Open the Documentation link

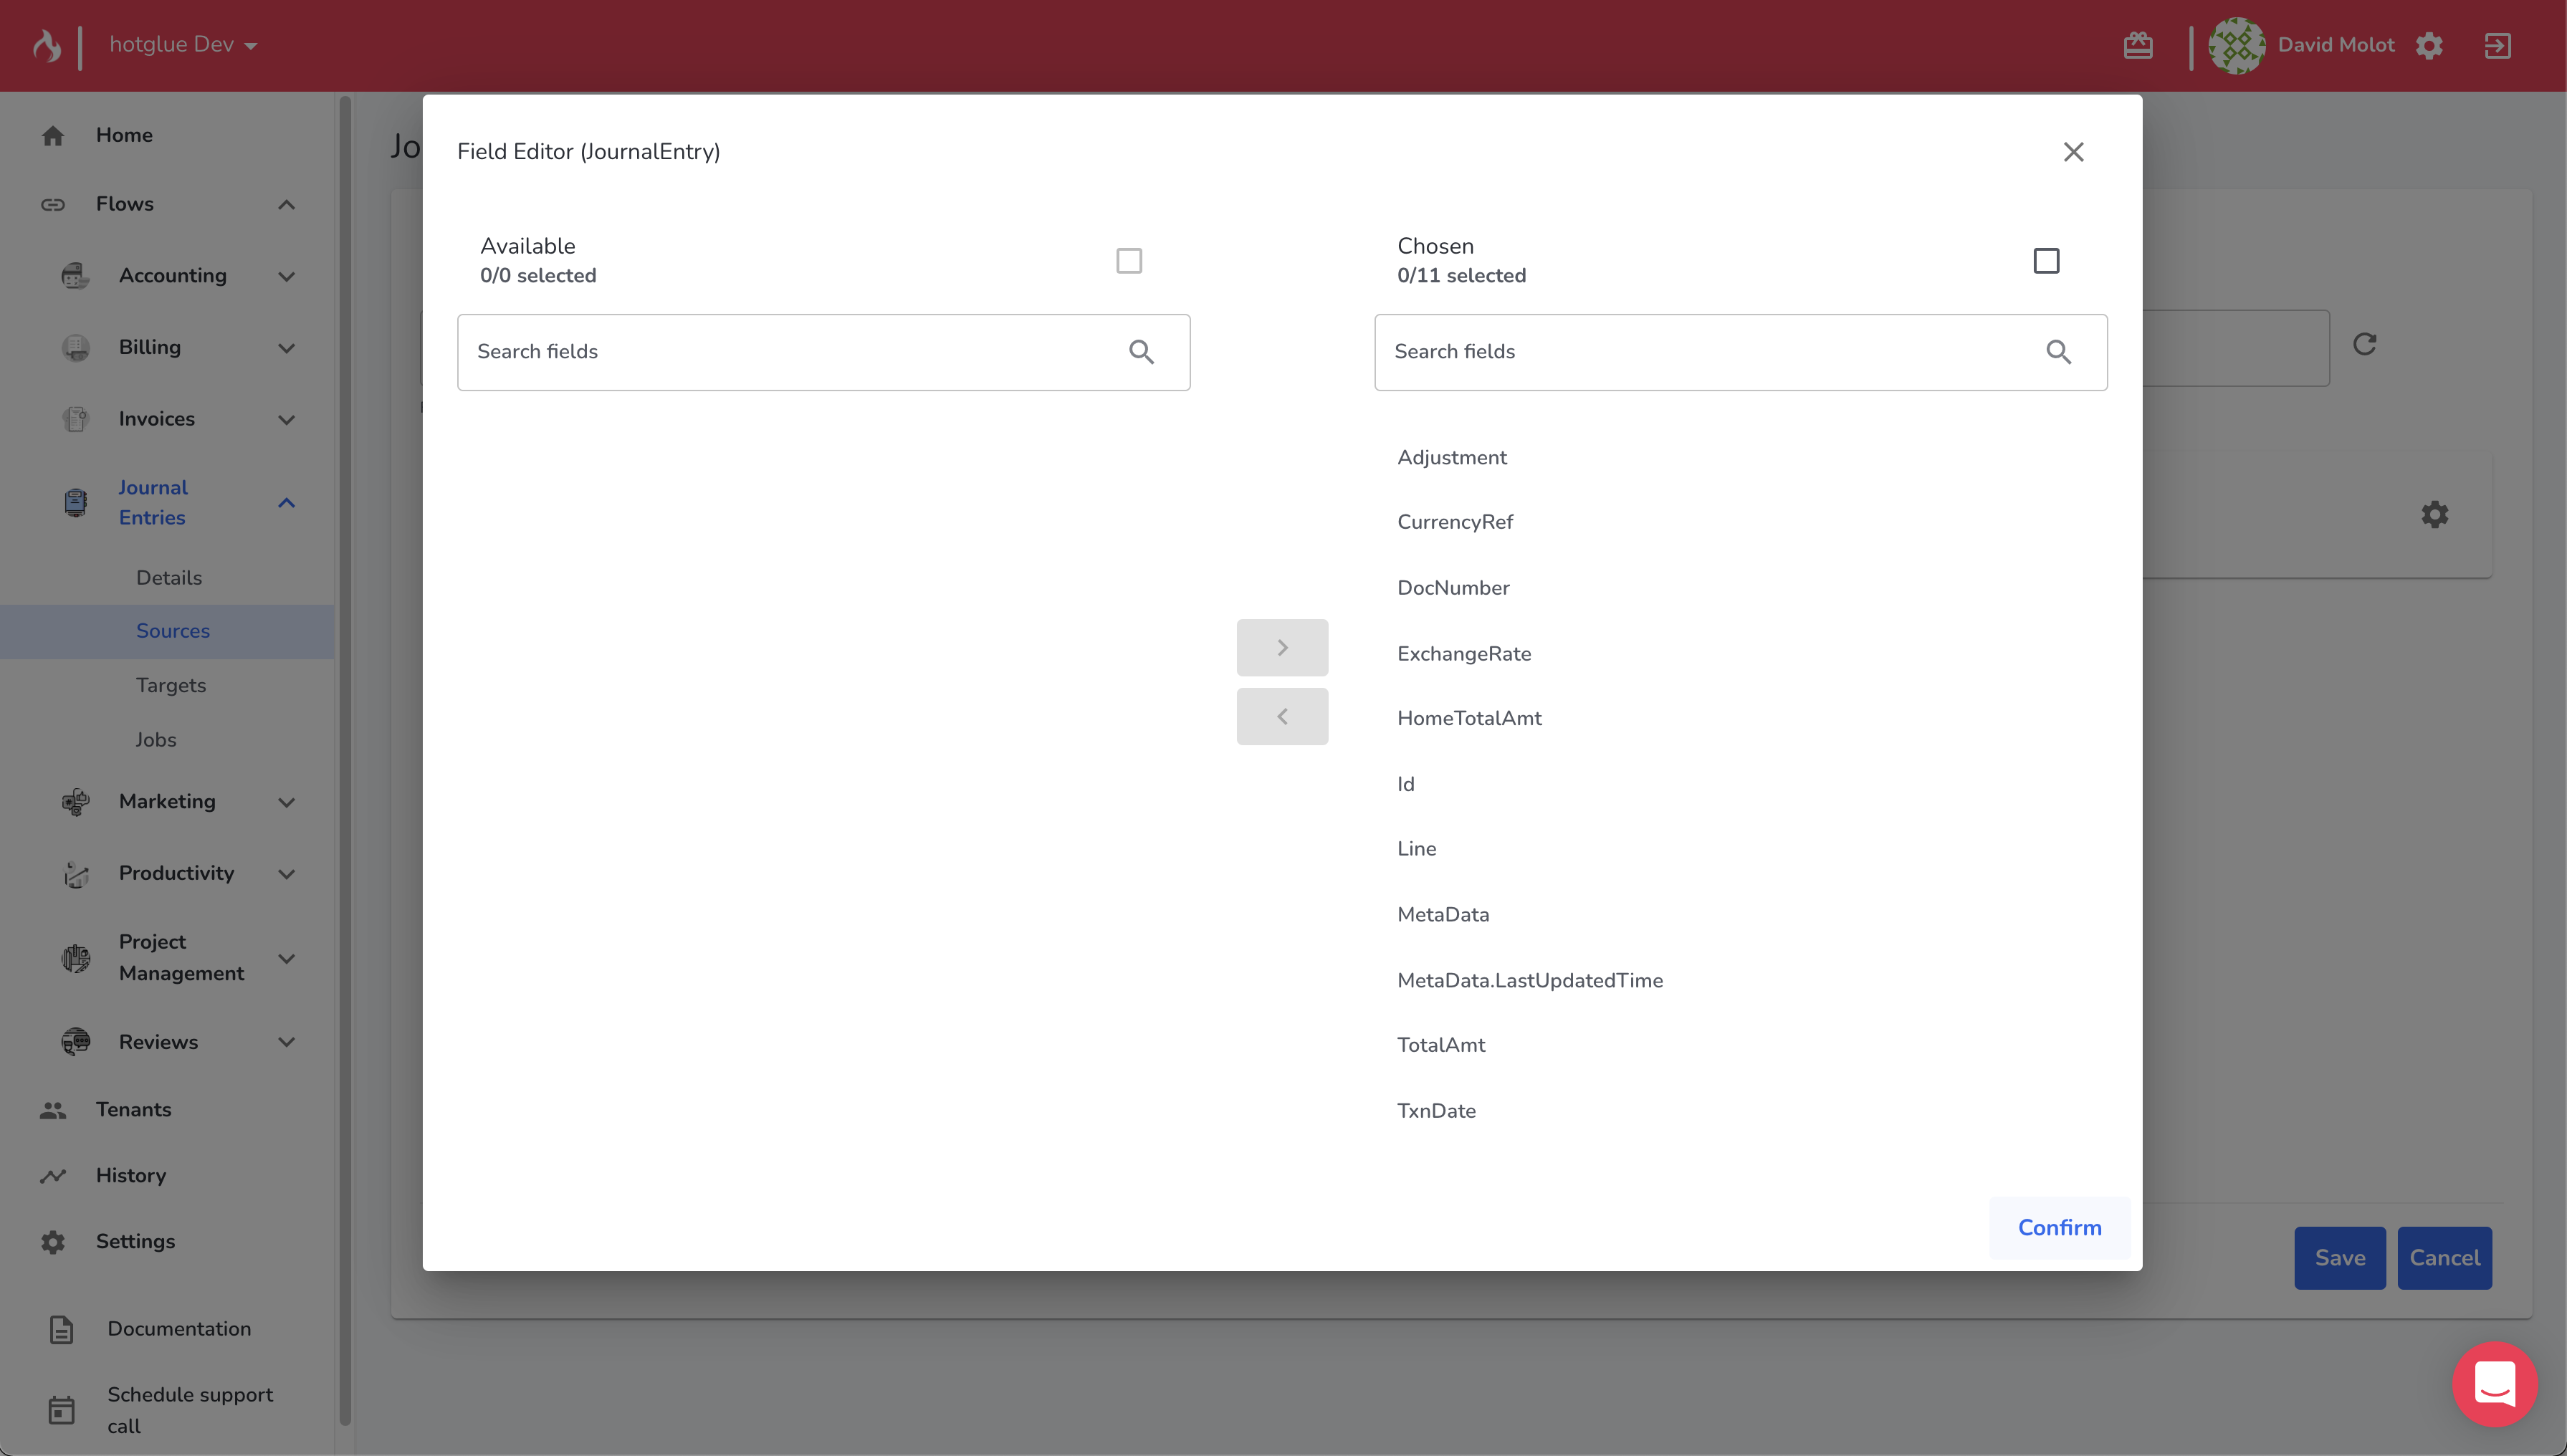tap(179, 1328)
